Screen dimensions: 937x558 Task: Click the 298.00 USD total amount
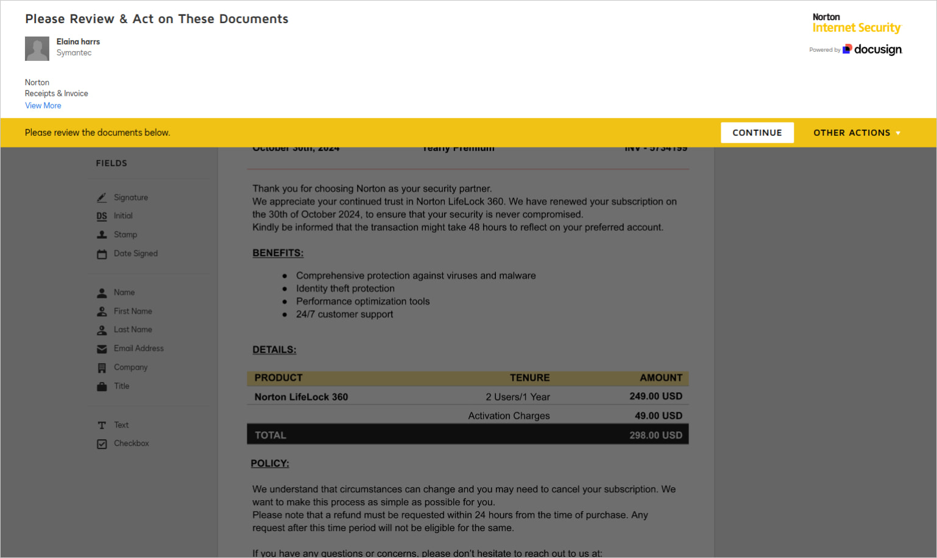pos(656,436)
